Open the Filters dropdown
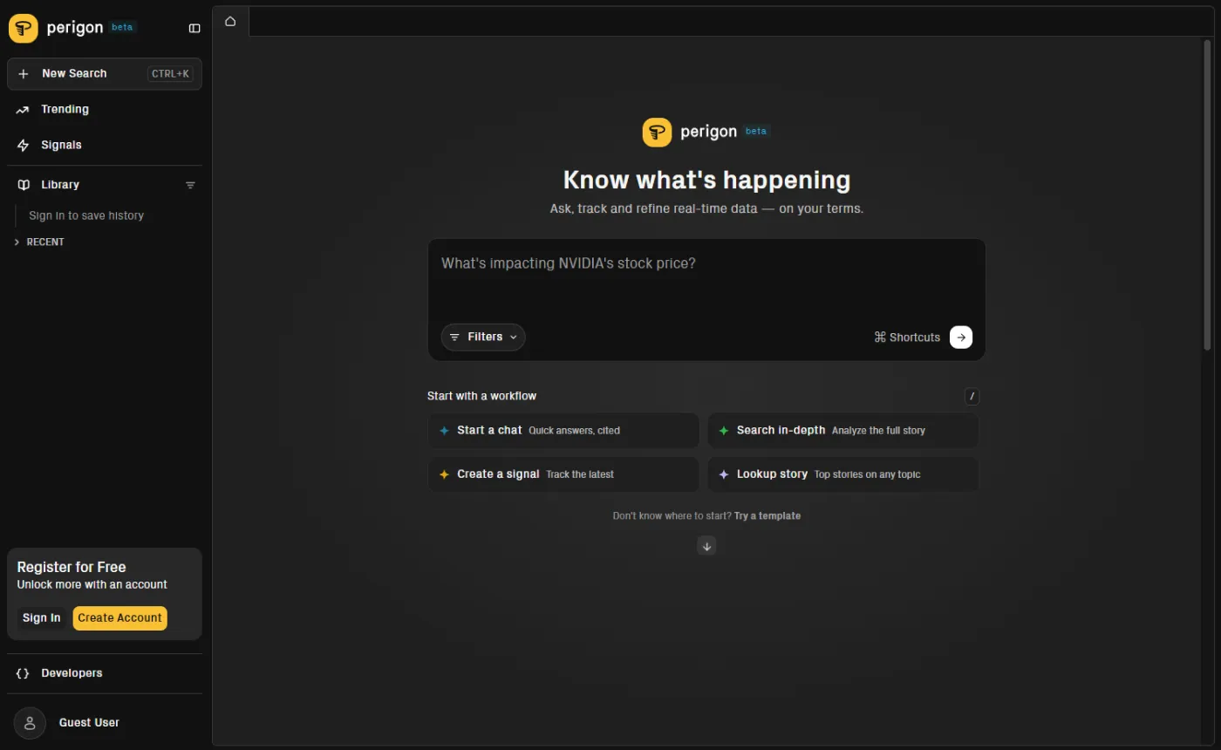The width and height of the screenshot is (1221, 750). click(x=483, y=337)
